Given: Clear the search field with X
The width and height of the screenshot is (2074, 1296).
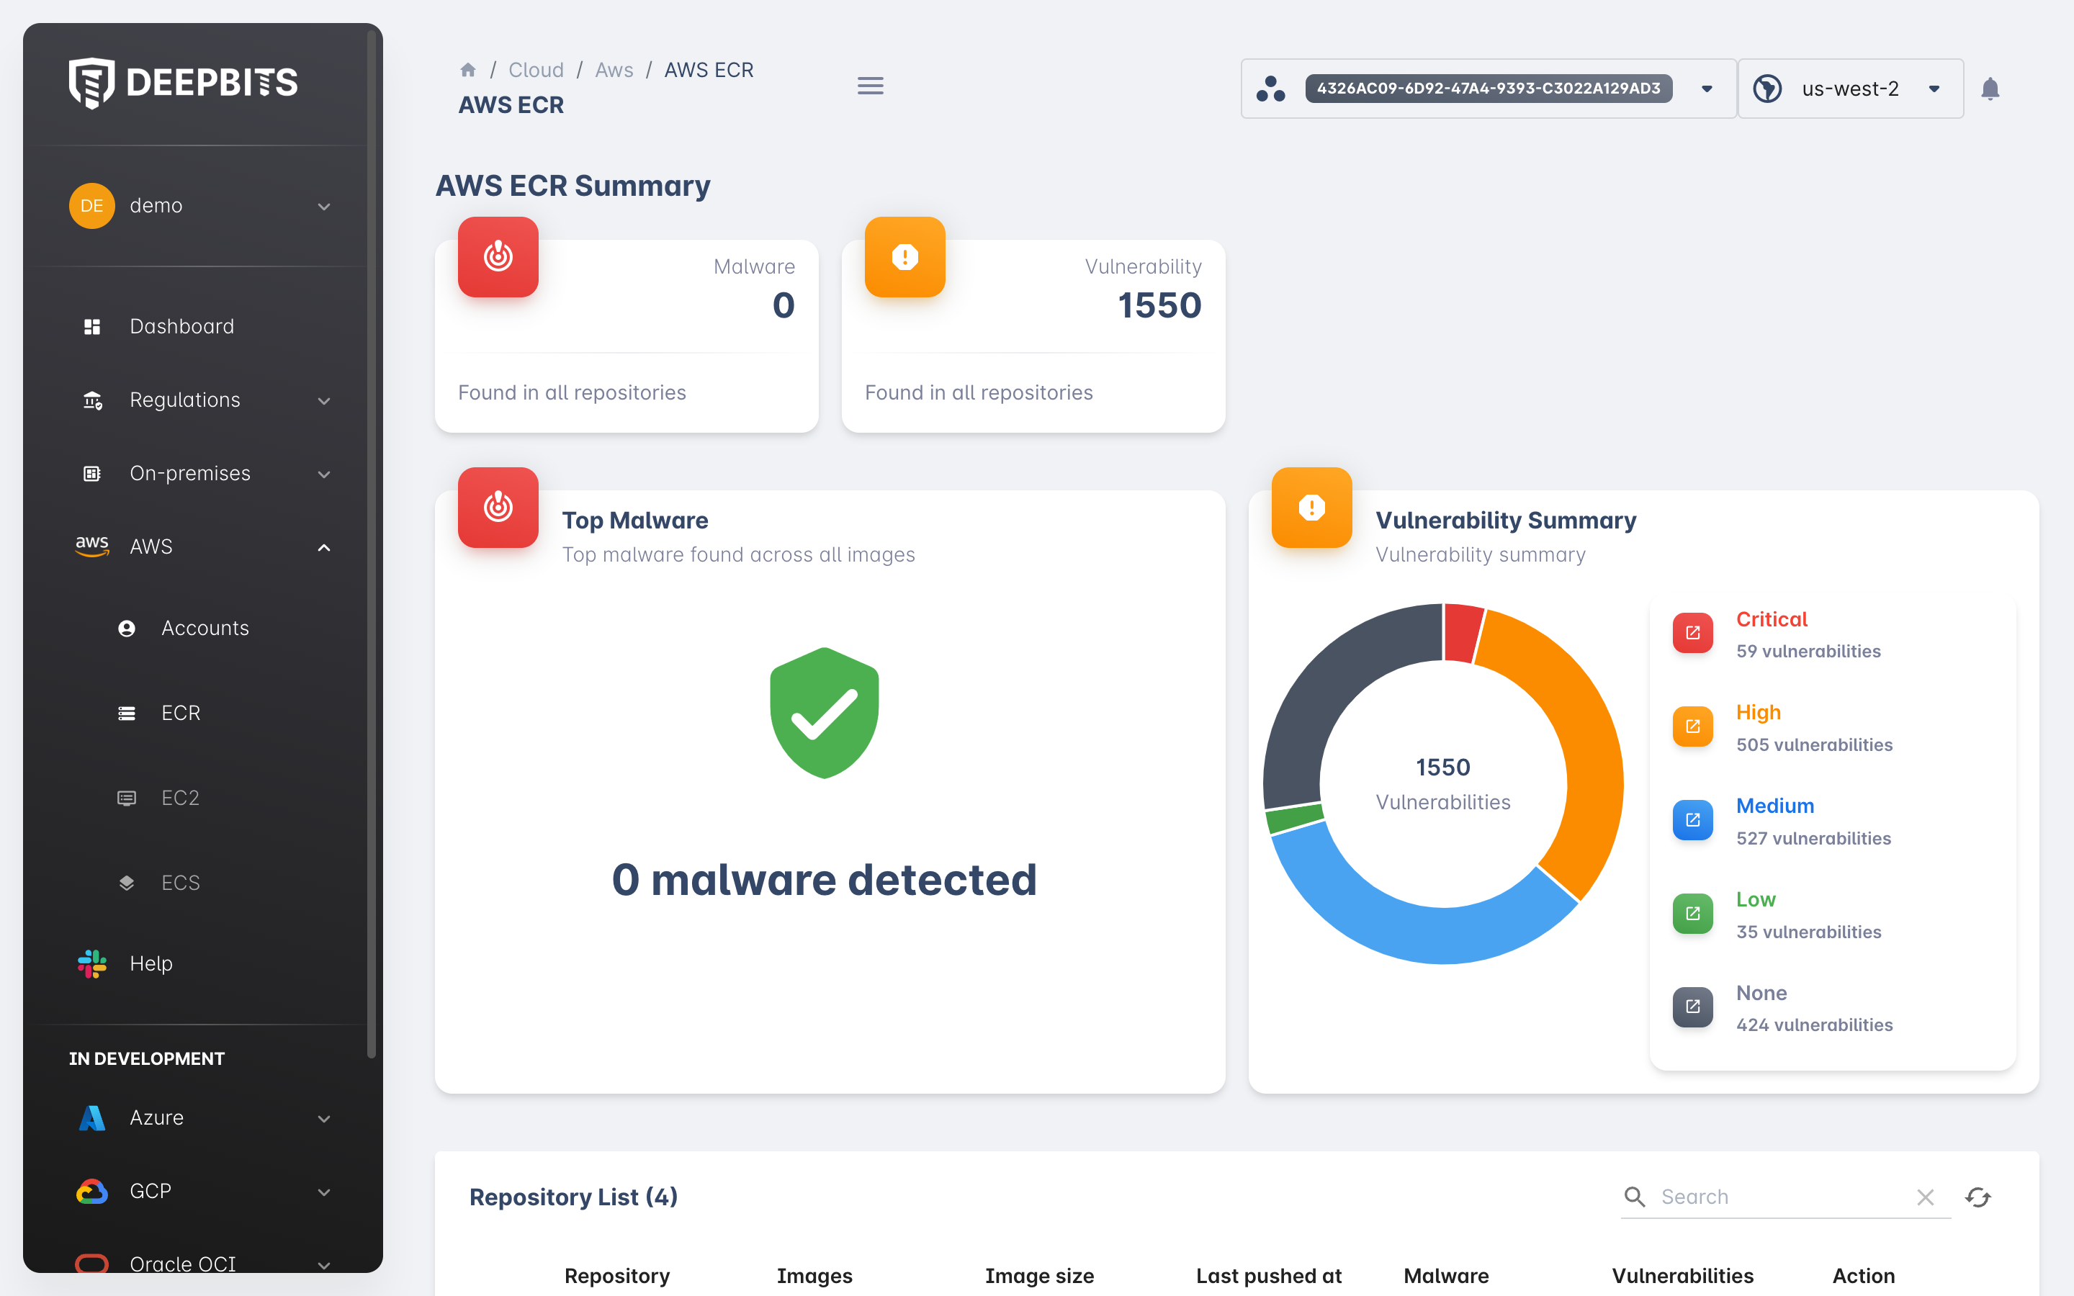Looking at the screenshot, I should pyautogui.click(x=1925, y=1197).
